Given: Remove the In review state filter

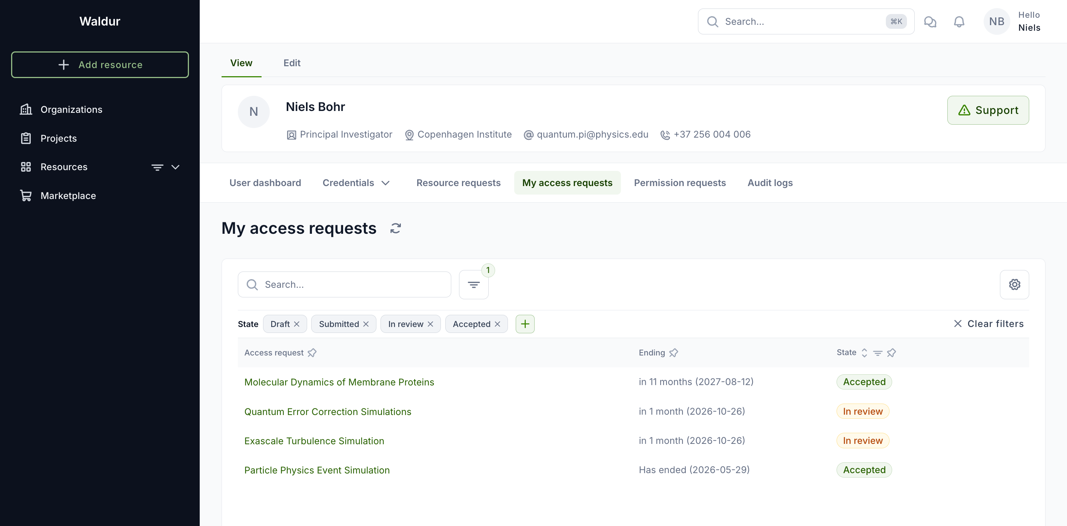Looking at the screenshot, I should (x=431, y=324).
